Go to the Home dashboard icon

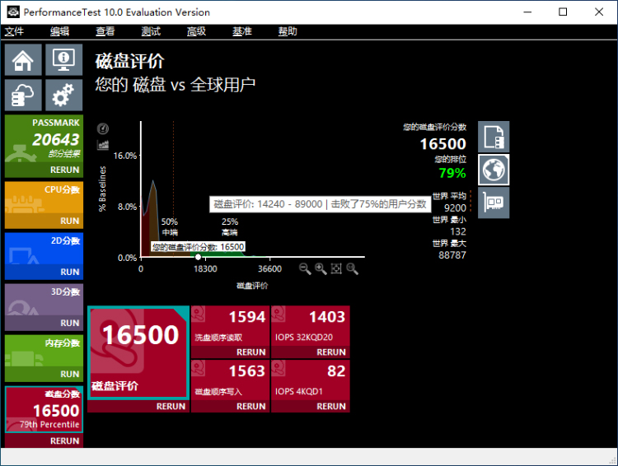click(x=23, y=59)
